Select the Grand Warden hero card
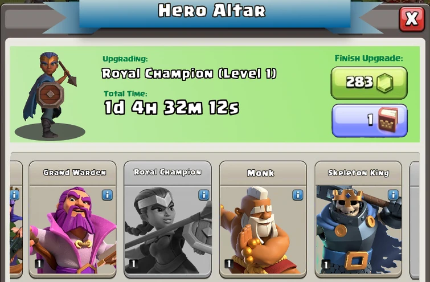The height and width of the screenshot is (282, 430). pos(73,219)
